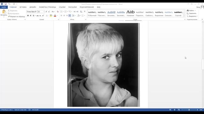Select the photo in the document

pos(103,65)
